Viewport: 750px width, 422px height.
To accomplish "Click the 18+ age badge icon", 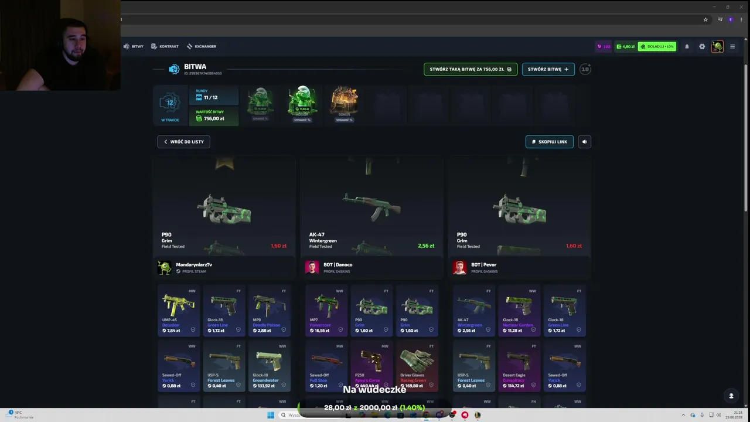I will point(585,69).
